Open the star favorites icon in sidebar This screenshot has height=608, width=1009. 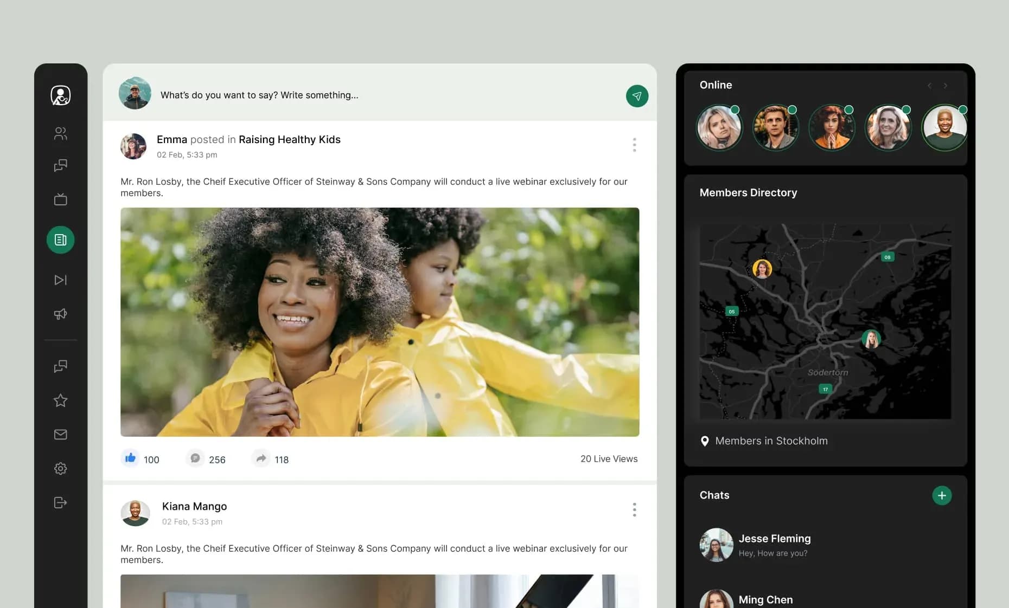(x=61, y=400)
